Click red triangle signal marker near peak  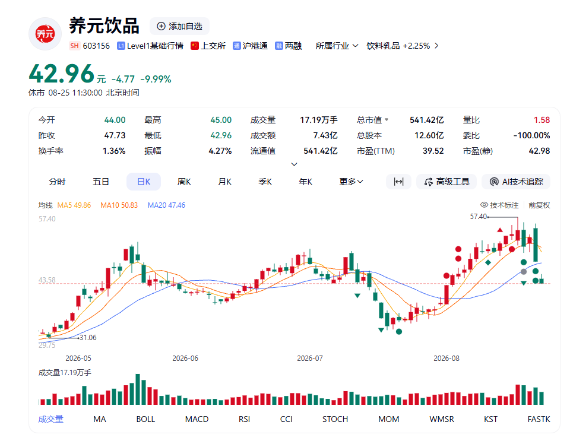500,230
